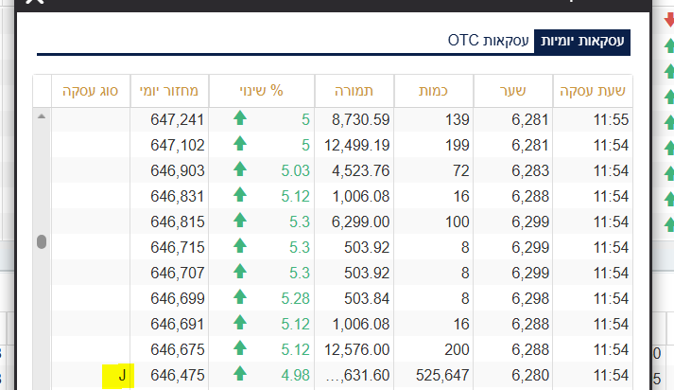The width and height of the screenshot is (674, 390).
Task: Select the סוג עסקה column header
Action: click(91, 91)
